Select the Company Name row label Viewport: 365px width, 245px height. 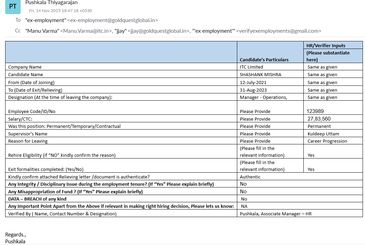pyautogui.click(x=25, y=67)
